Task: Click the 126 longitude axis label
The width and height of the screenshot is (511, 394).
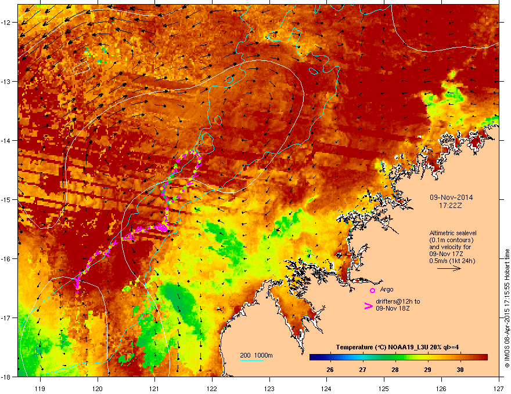Action: click(x=441, y=388)
